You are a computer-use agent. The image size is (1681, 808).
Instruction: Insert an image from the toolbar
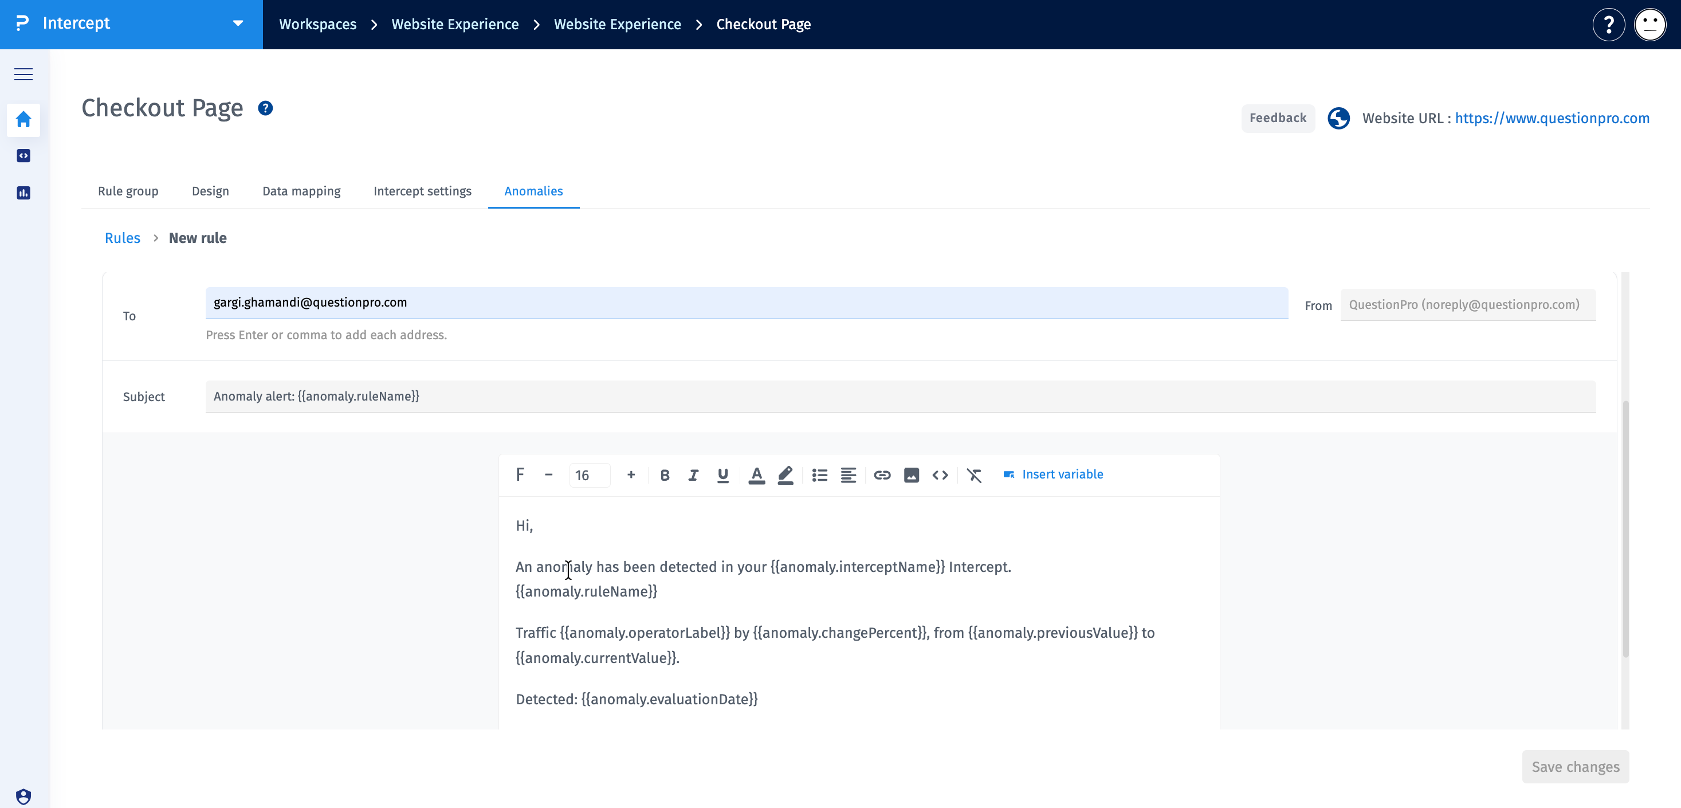pyautogui.click(x=911, y=475)
